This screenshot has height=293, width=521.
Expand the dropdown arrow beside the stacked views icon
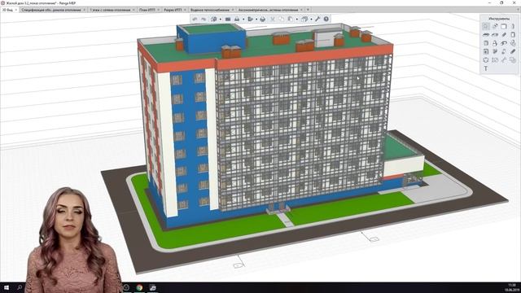[311, 20]
